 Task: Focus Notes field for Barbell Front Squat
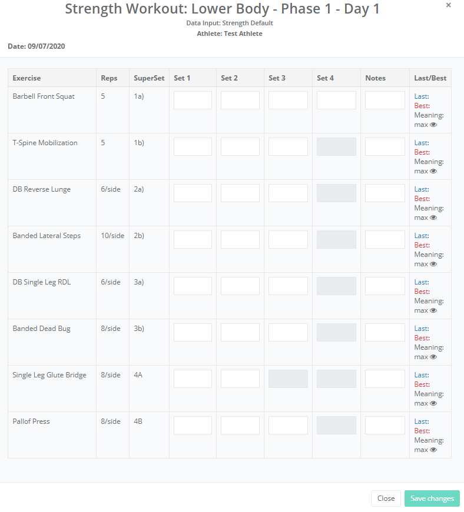click(x=385, y=101)
